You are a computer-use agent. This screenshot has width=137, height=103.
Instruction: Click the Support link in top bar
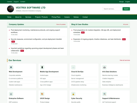(x=16, y=2)
